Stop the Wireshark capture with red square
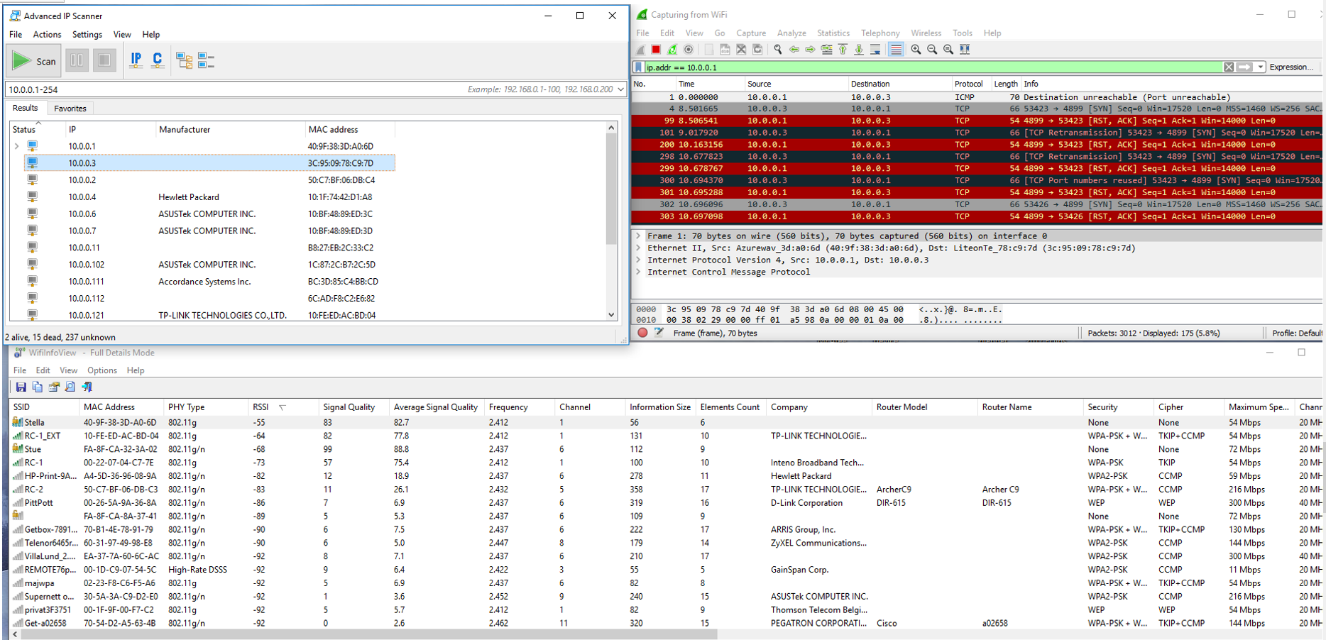The width and height of the screenshot is (1326, 640). [656, 50]
